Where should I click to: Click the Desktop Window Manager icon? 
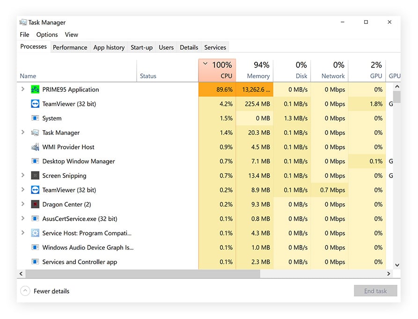pos(35,161)
